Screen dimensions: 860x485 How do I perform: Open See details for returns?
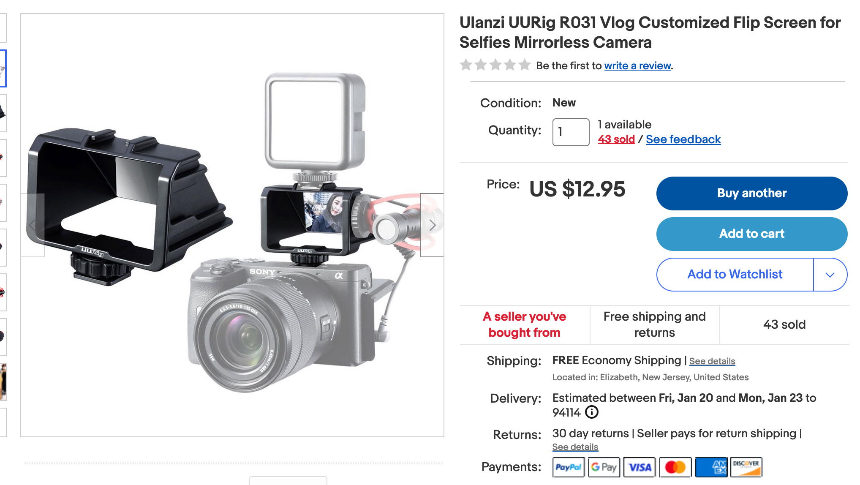[x=575, y=447]
